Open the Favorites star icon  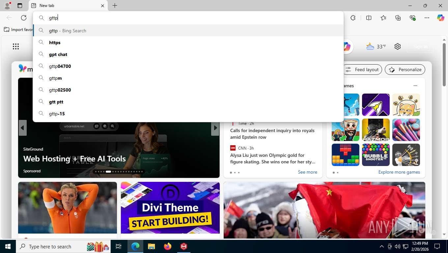[x=383, y=18]
